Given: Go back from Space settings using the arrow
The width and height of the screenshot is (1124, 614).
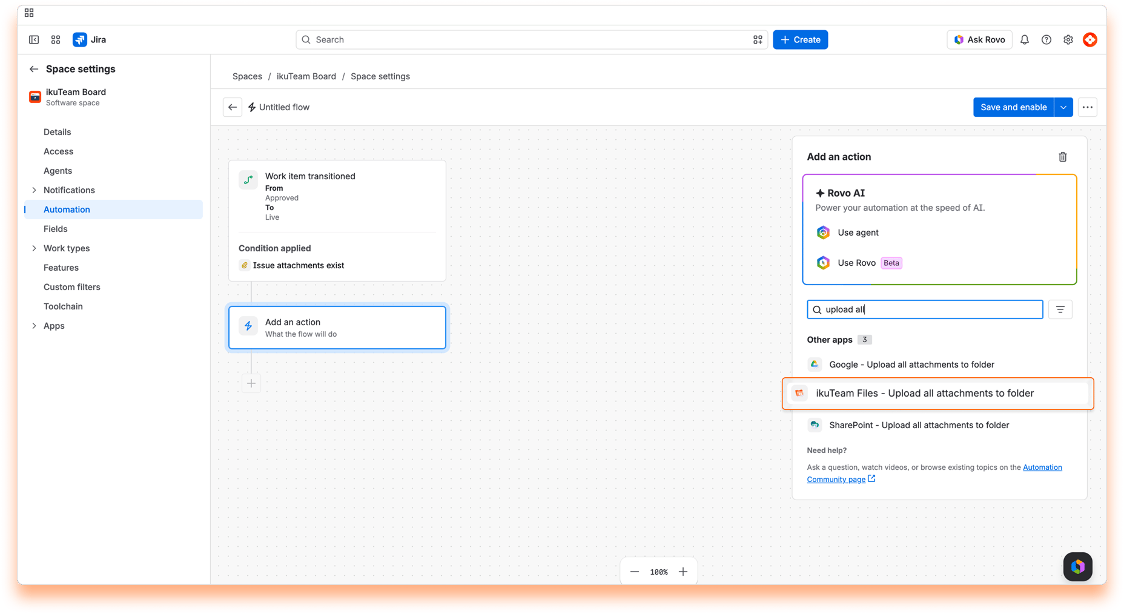Looking at the screenshot, I should pyautogui.click(x=34, y=69).
